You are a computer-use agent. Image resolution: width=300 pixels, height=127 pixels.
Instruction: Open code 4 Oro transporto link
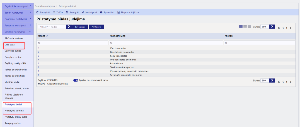click(x=39, y=60)
